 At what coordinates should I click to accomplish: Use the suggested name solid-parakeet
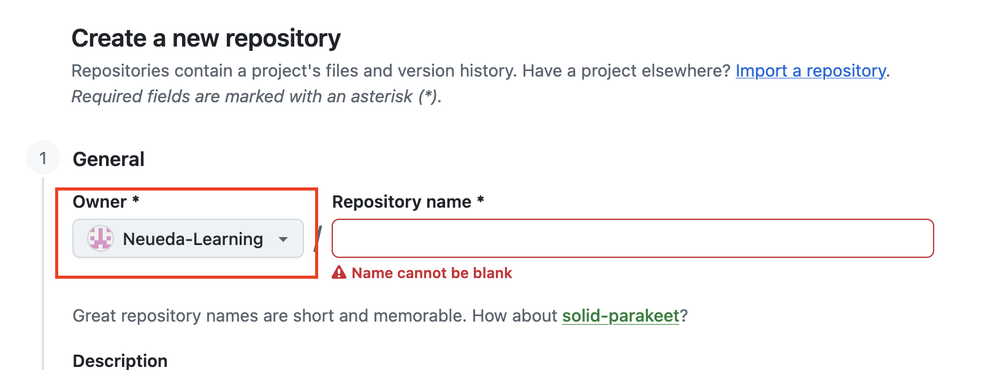[620, 315]
